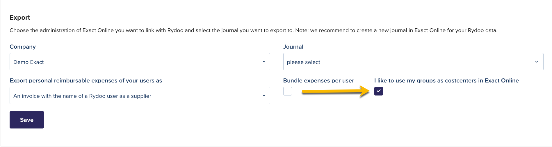Click the chevron arrow in the Company field

tap(264, 62)
